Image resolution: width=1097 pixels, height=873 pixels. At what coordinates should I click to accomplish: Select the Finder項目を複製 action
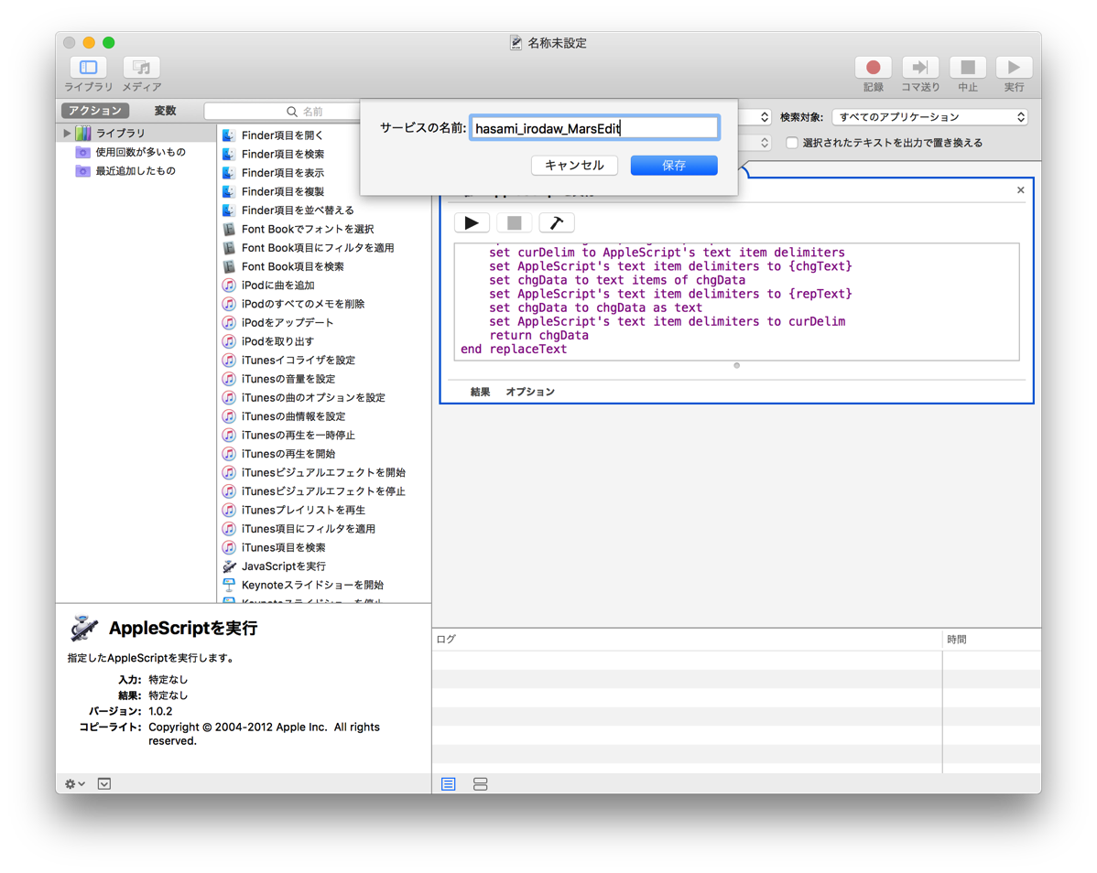click(282, 191)
